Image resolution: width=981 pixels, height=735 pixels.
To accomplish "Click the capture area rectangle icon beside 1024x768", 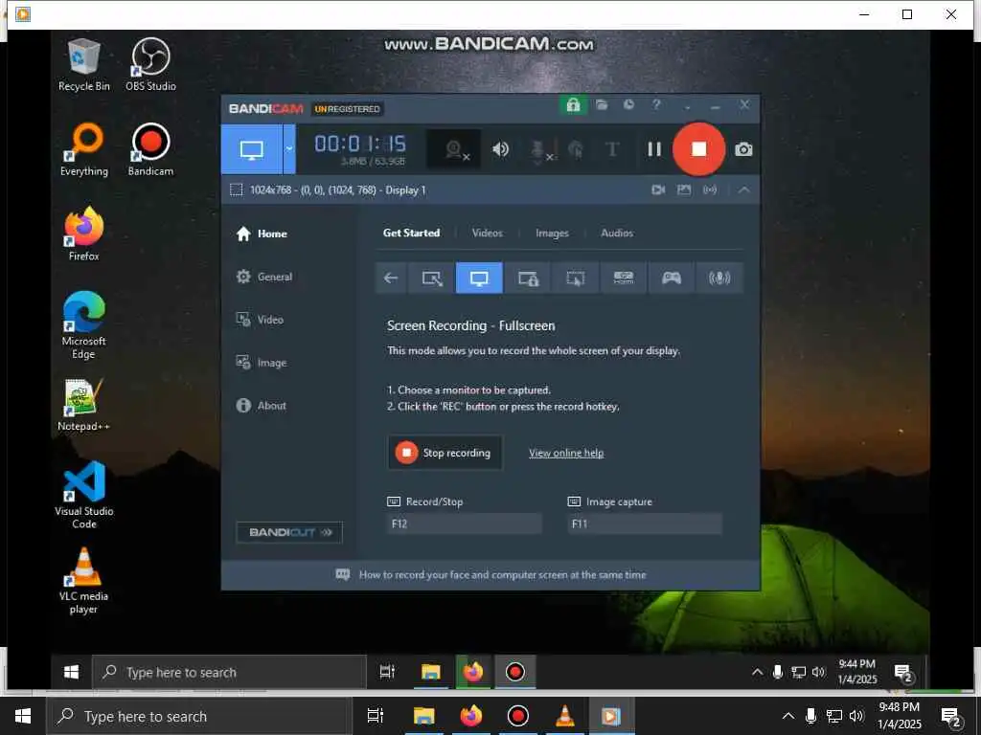I will [x=236, y=189].
